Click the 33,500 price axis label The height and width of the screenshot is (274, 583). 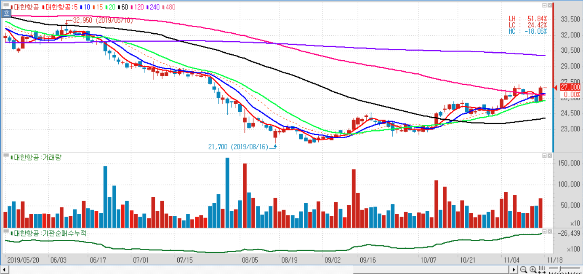pos(570,19)
